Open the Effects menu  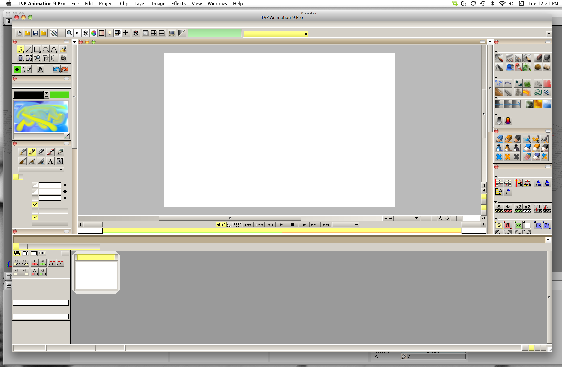click(178, 4)
